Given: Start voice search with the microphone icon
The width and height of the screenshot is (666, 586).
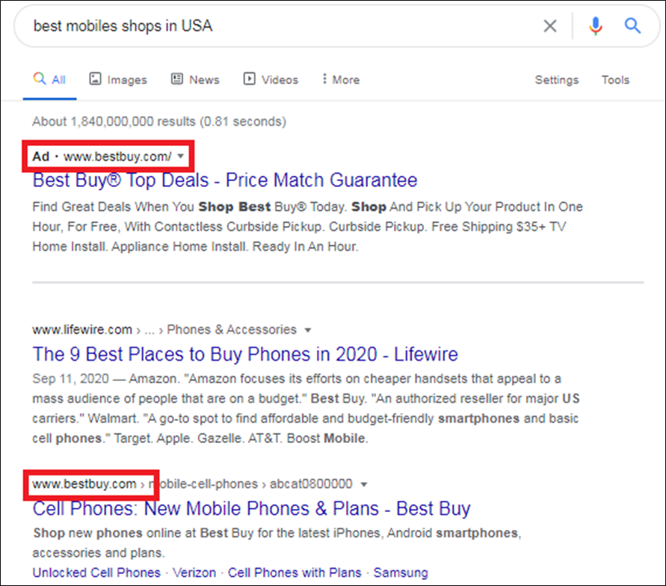Looking at the screenshot, I should [x=596, y=26].
